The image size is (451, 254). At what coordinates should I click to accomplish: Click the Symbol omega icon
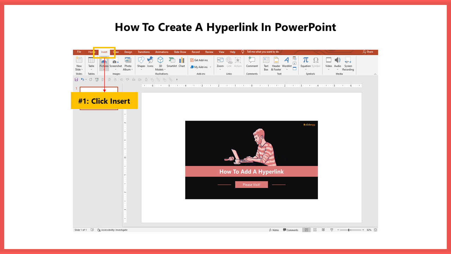tap(316, 60)
